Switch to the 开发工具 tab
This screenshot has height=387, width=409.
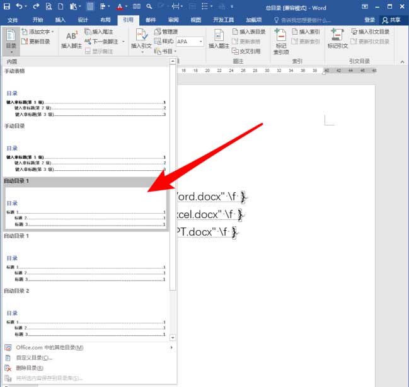(223, 20)
